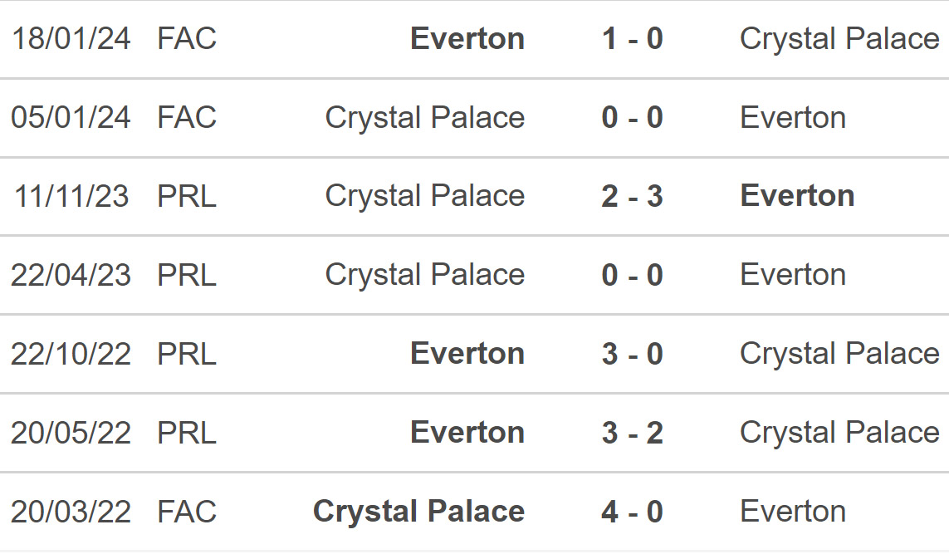949x554 pixels.
Task: Open the 22/10/22 match score 3 - 0
Action: [633, 354]
